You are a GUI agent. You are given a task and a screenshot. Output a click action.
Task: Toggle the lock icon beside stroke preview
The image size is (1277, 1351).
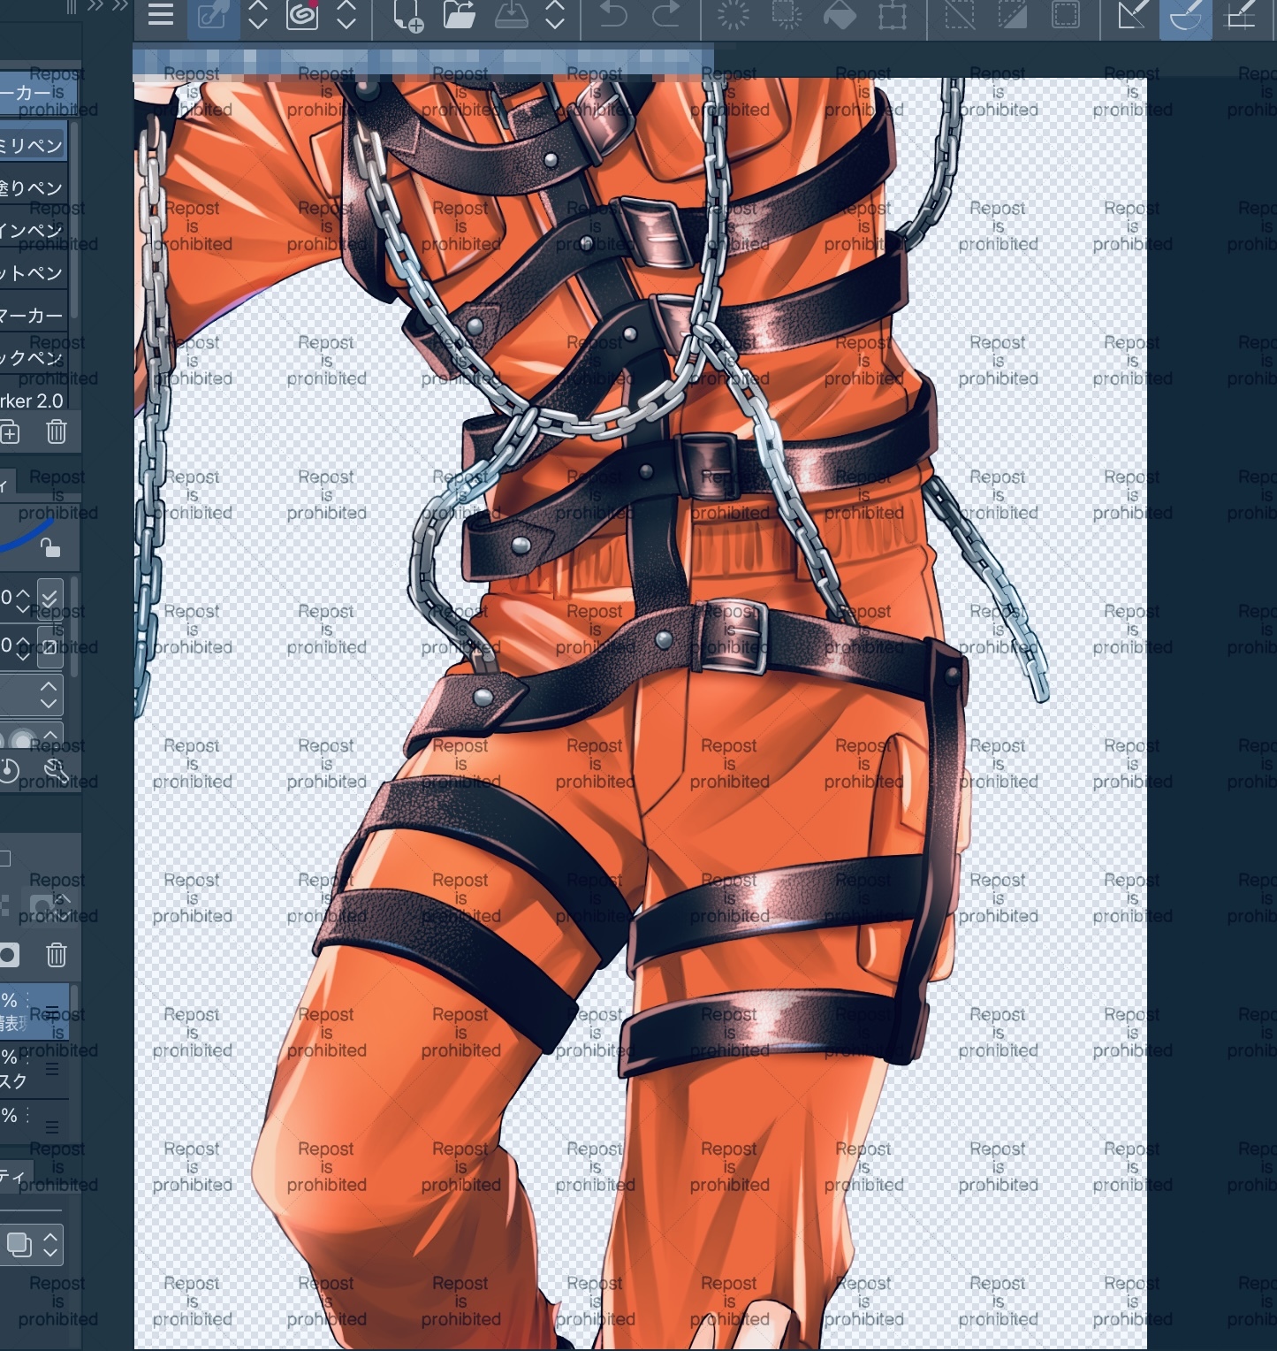50,547
